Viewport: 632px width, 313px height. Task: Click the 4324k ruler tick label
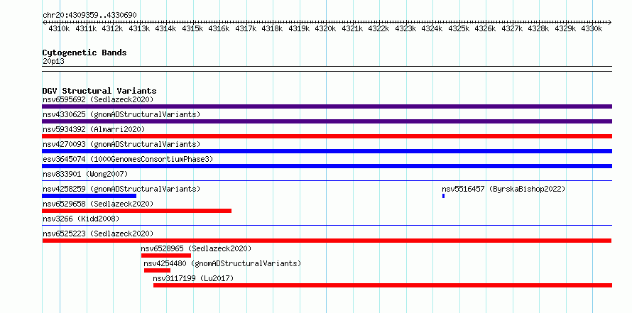tap(432, 28)
